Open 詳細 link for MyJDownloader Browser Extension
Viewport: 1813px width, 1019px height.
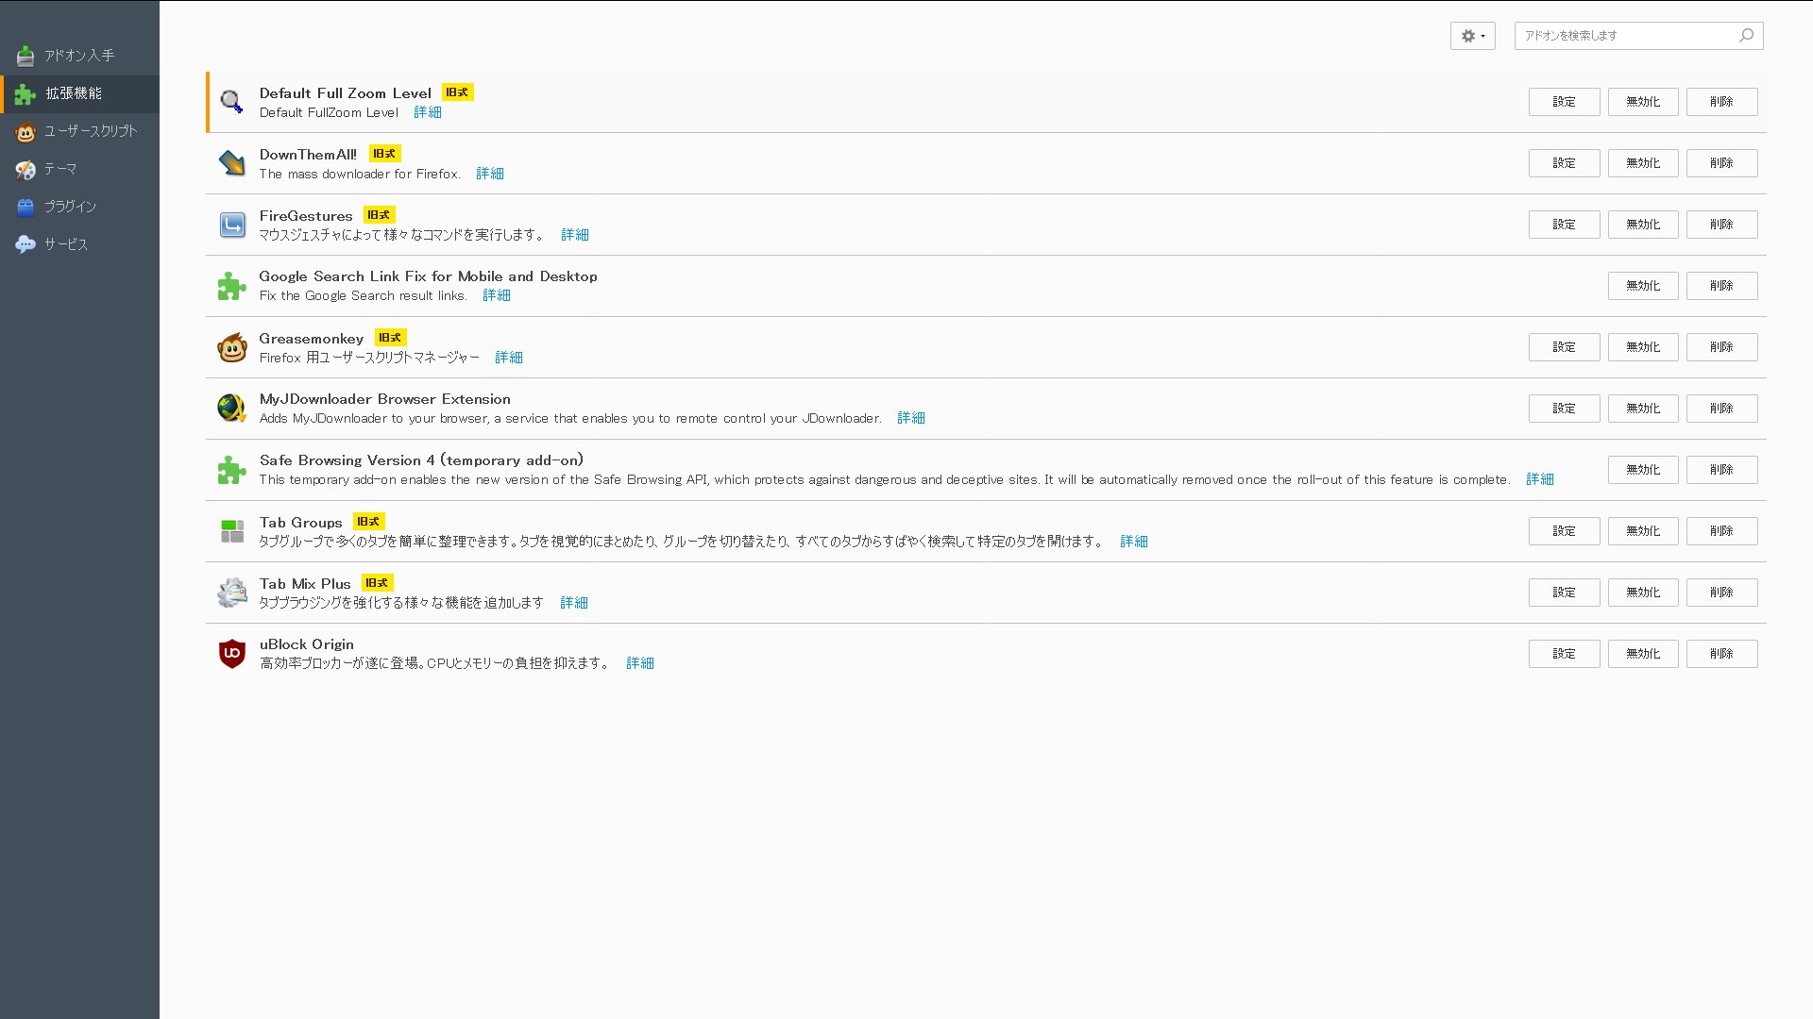click(911, 418)
